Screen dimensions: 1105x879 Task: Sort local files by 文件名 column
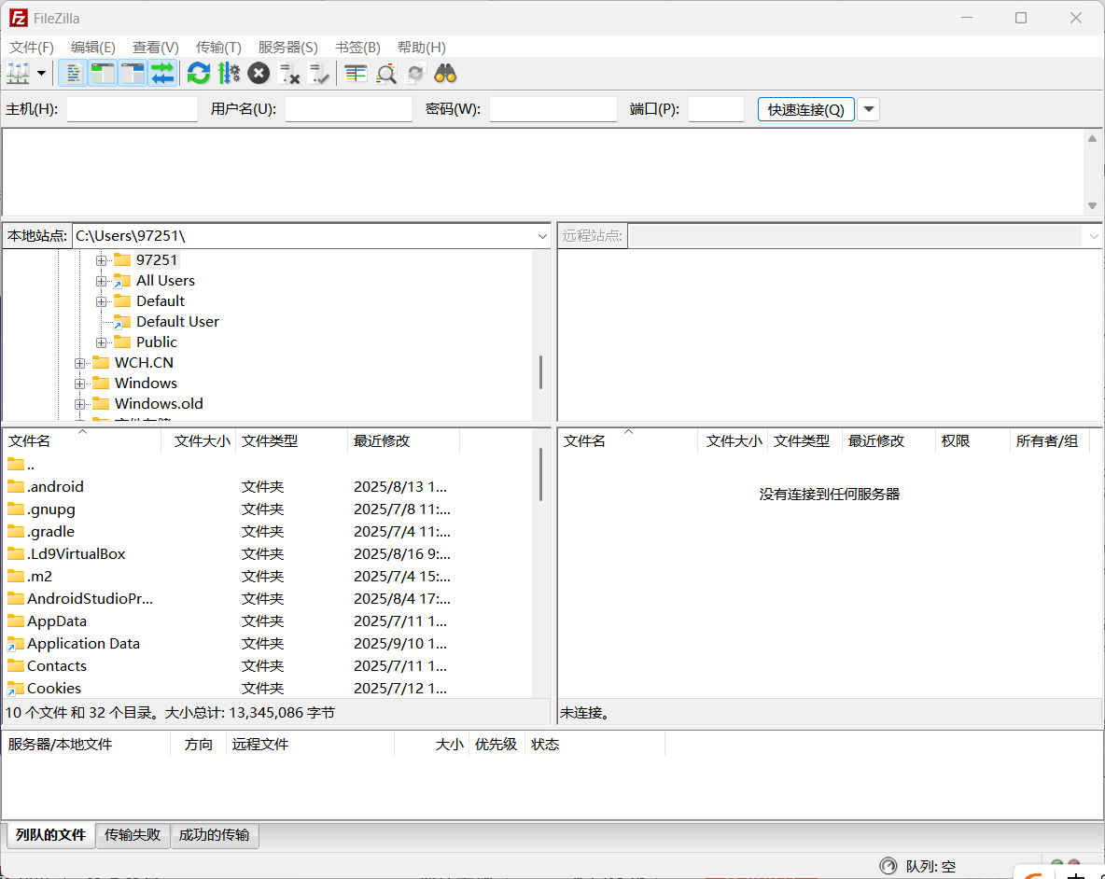point(83,441)
